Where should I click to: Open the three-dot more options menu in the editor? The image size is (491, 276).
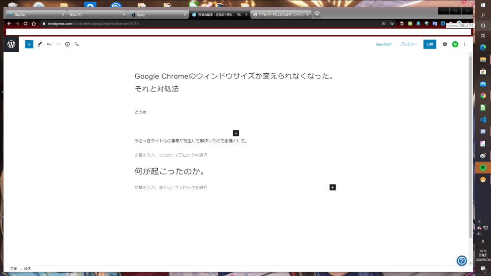point(464,44)
